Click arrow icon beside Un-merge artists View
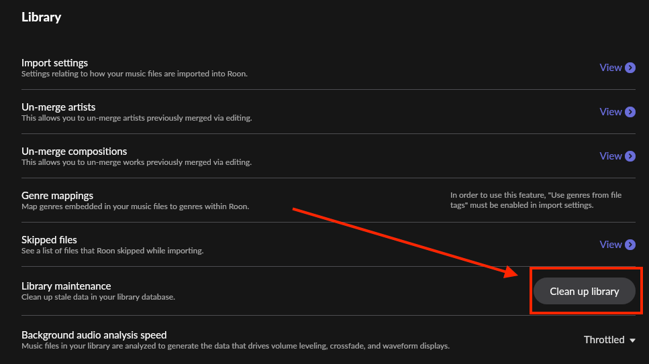Viewport: 649px width, 364px height. pos(630,112)
